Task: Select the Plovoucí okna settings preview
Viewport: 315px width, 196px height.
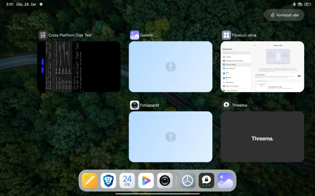Action: [x=262, y=67]
